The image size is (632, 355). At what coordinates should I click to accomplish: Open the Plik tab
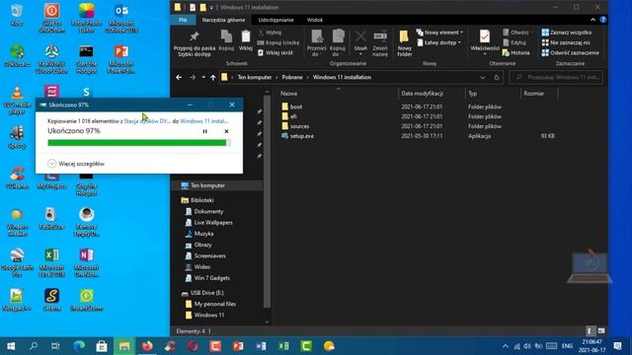click(183, 20)
